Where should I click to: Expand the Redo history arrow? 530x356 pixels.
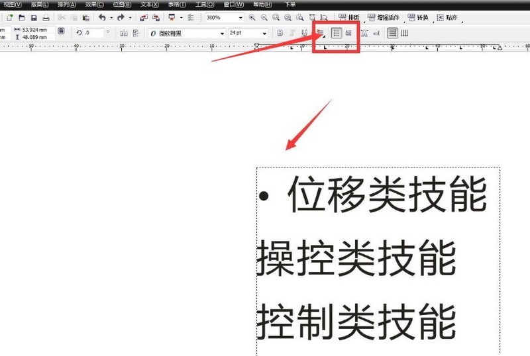click(x=130, y=18)
